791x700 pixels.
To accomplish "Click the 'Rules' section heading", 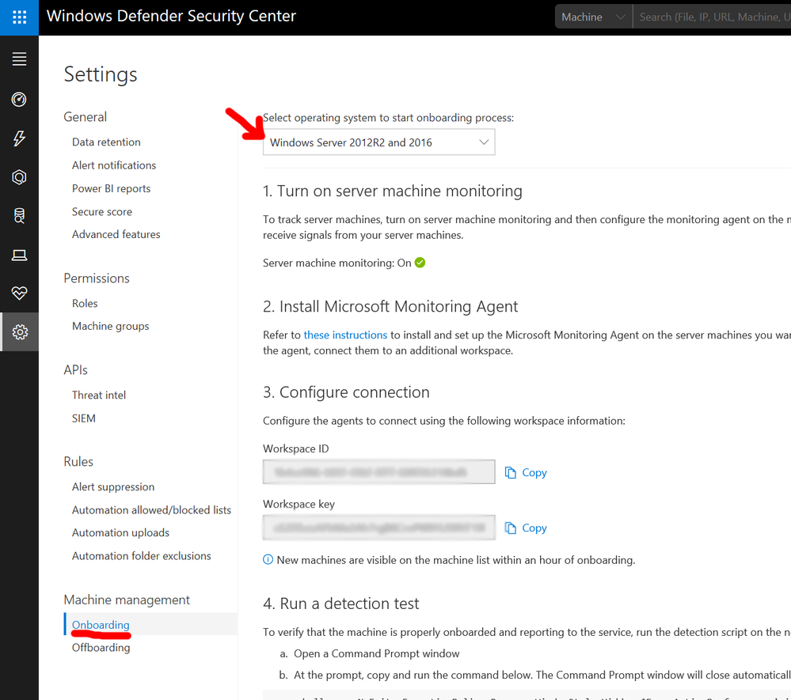I will coord(78,462).
